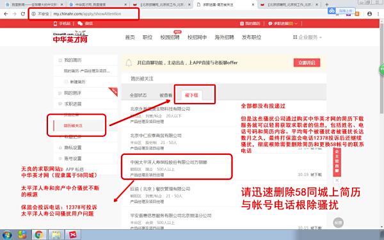Image resolution: width=384 pixels, height=240 pixels.
Task: Open the Chrome three-dot menu
Action: 378,14
